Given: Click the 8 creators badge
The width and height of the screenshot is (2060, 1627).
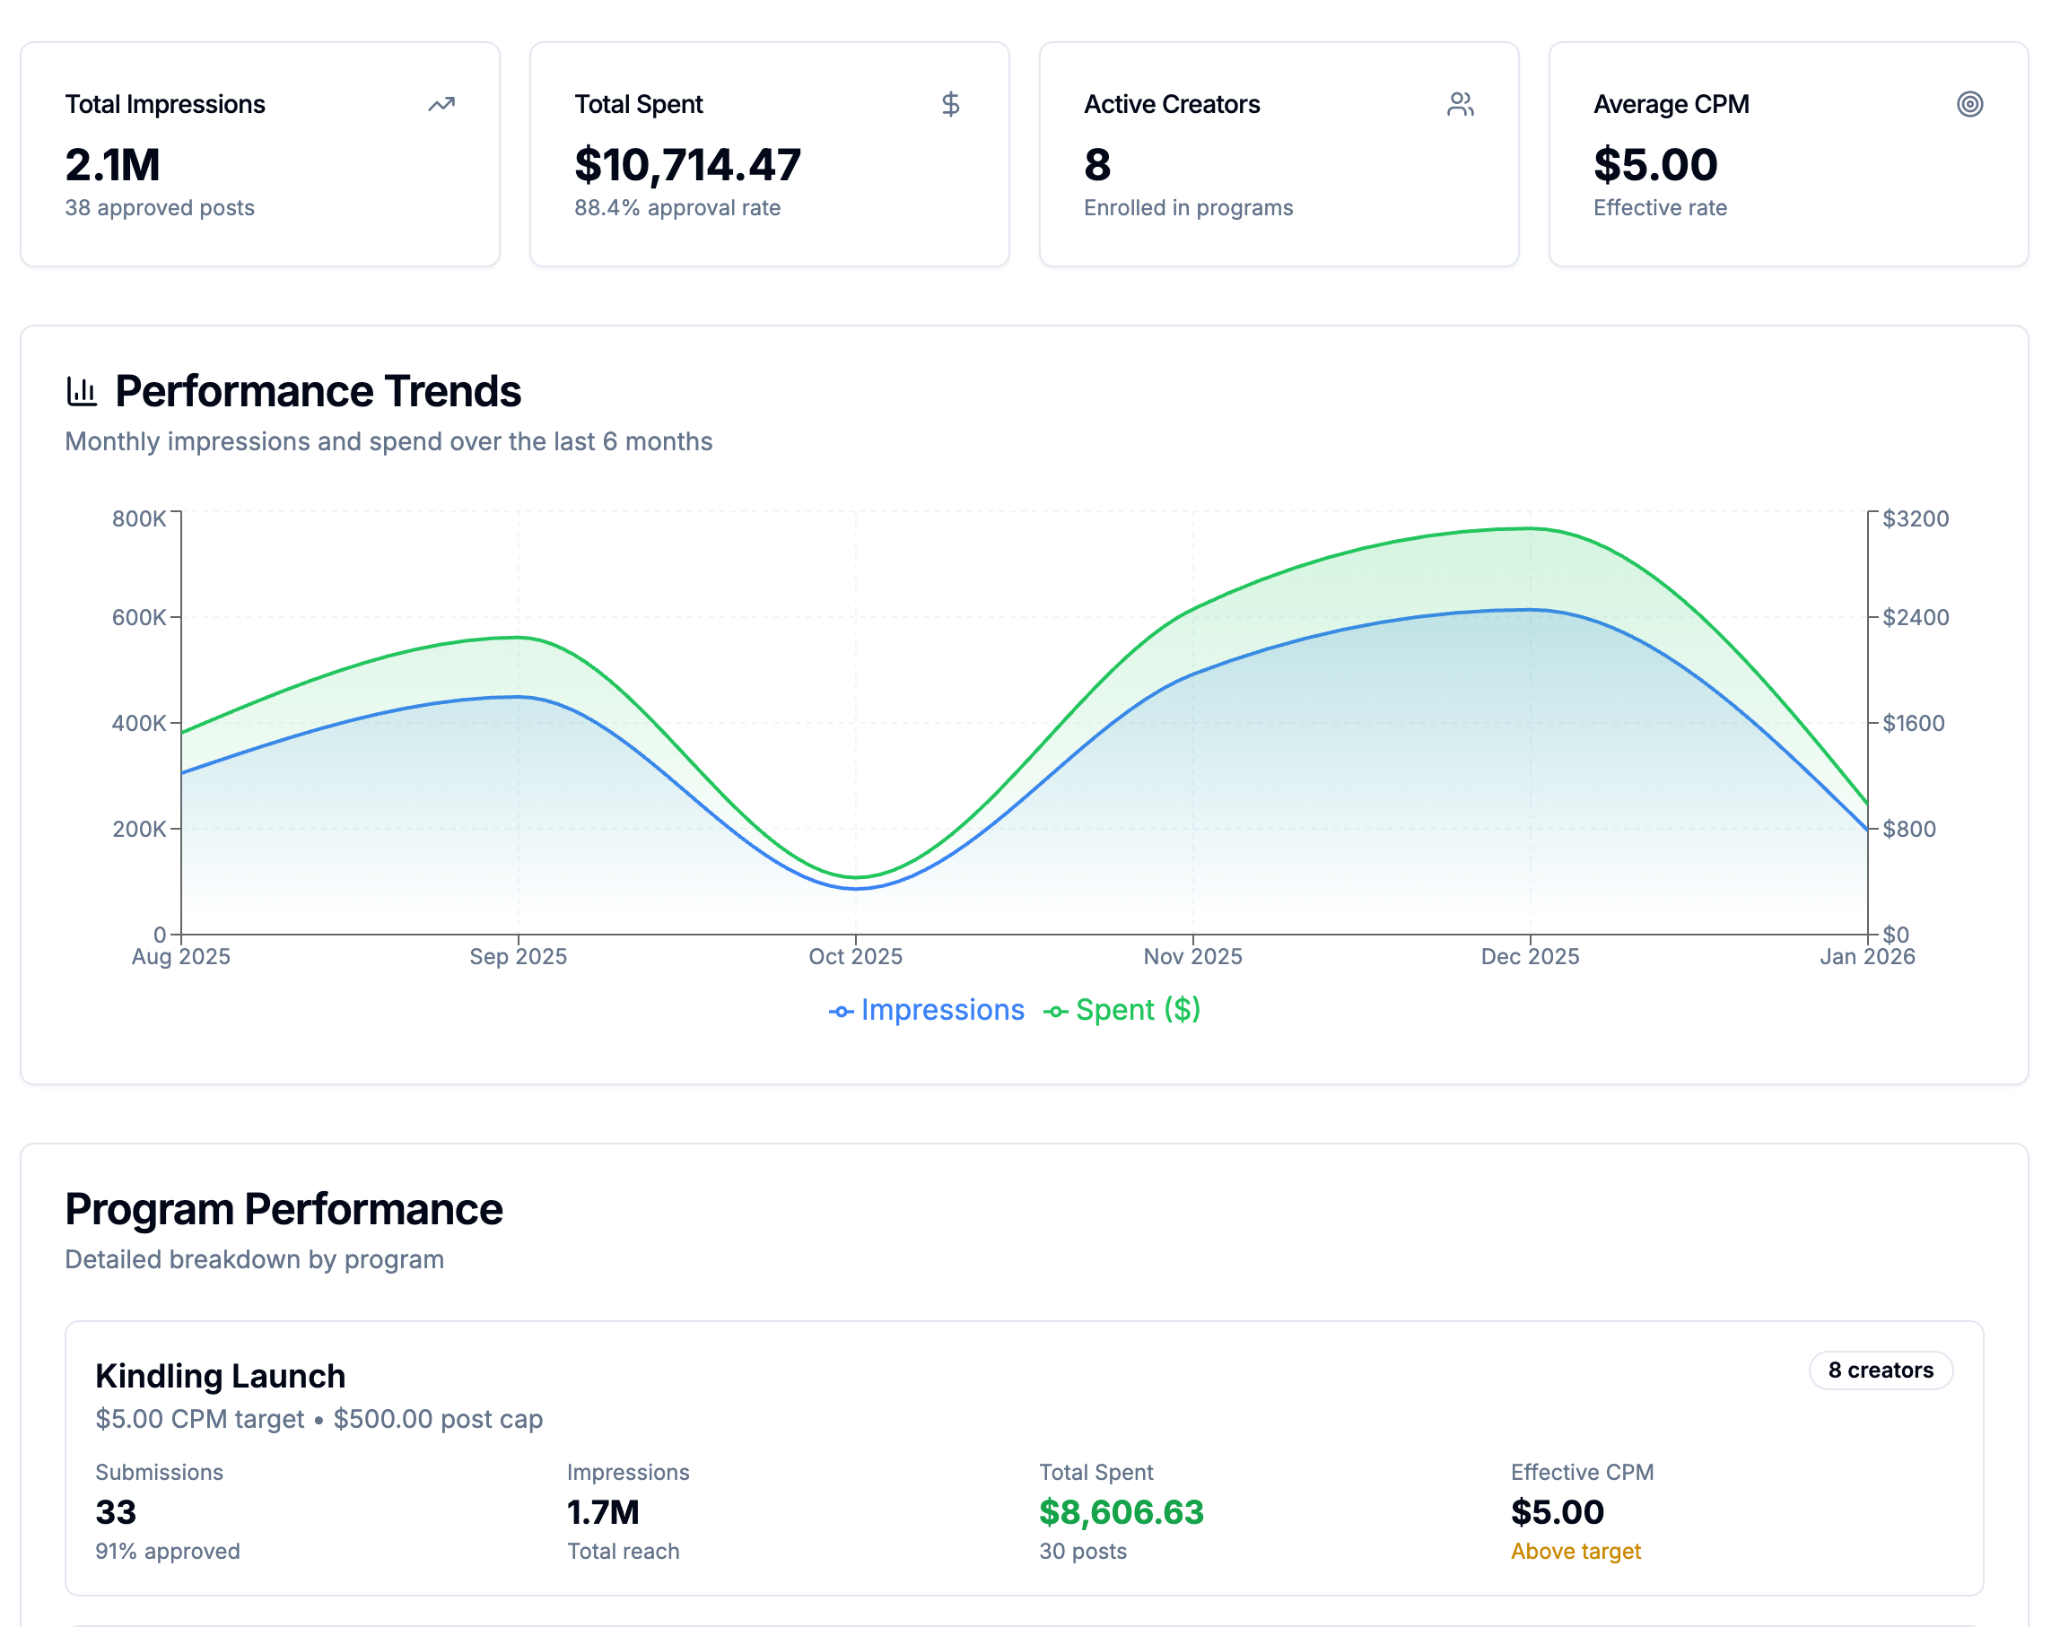Looking at the screenshot, I should click(1880, 1370).
